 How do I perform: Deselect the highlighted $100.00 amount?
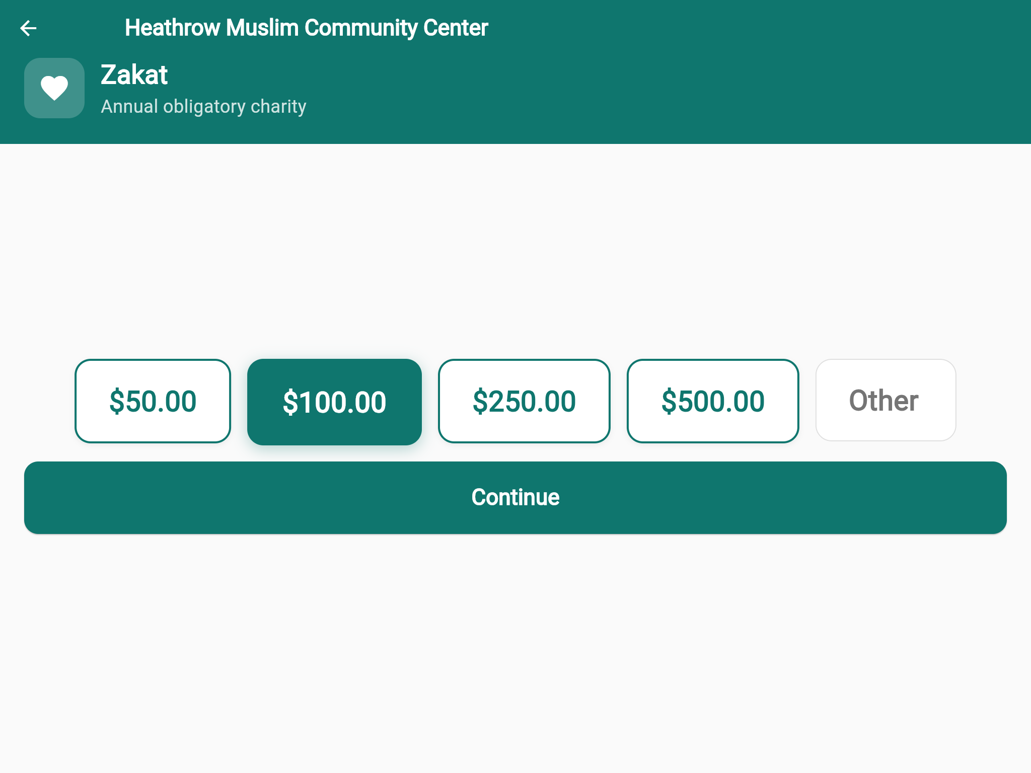[335, 401]
